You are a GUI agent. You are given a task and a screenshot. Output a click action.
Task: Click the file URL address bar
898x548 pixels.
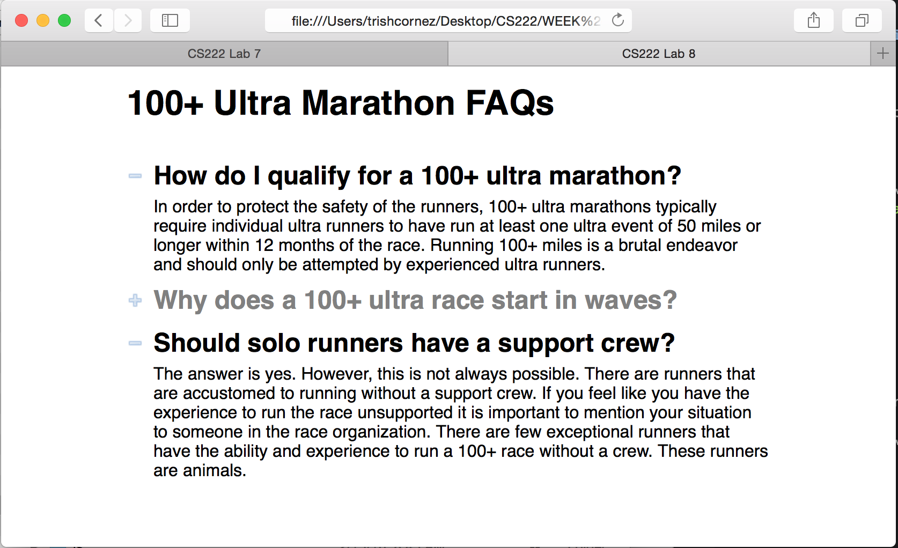tap(440, 21)
